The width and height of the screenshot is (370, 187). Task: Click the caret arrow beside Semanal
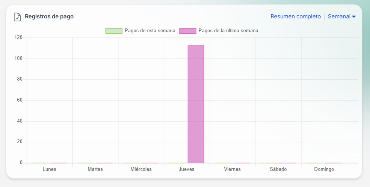(x=354, y=16)
